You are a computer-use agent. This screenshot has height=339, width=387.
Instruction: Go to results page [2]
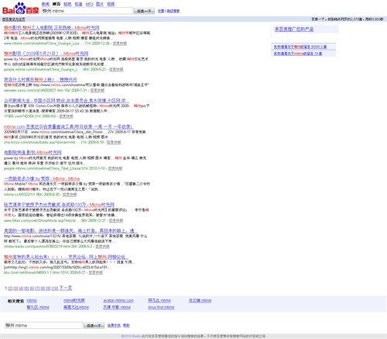pyautogui.click(x=10, y=289)
